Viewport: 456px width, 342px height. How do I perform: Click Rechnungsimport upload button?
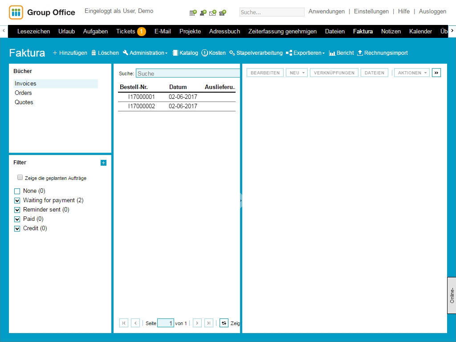(382, 53)
